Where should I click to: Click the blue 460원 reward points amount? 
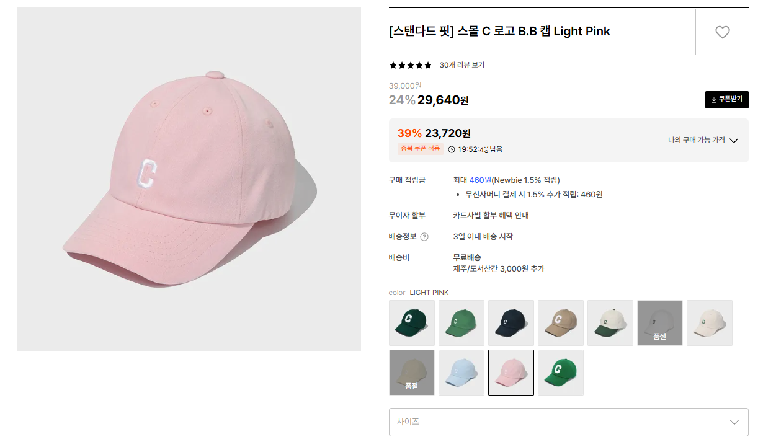[x=480, y=180]
